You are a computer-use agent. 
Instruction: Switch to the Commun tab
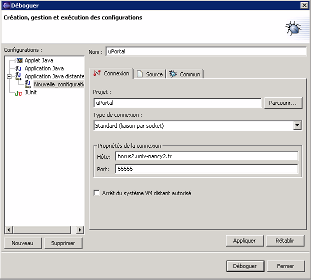coord(184,74)
